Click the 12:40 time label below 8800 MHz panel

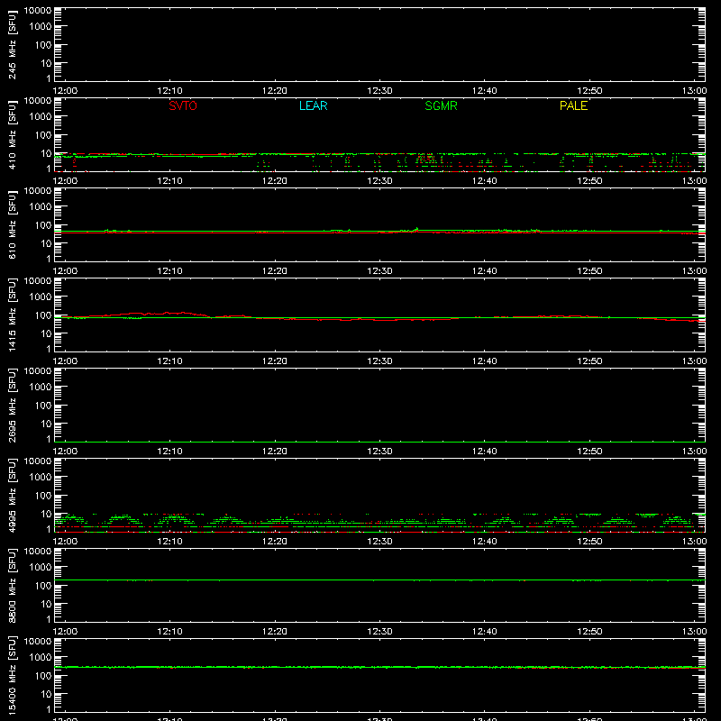(485, 632)
